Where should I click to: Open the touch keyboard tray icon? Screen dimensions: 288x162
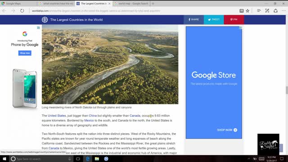click(261, 159)
